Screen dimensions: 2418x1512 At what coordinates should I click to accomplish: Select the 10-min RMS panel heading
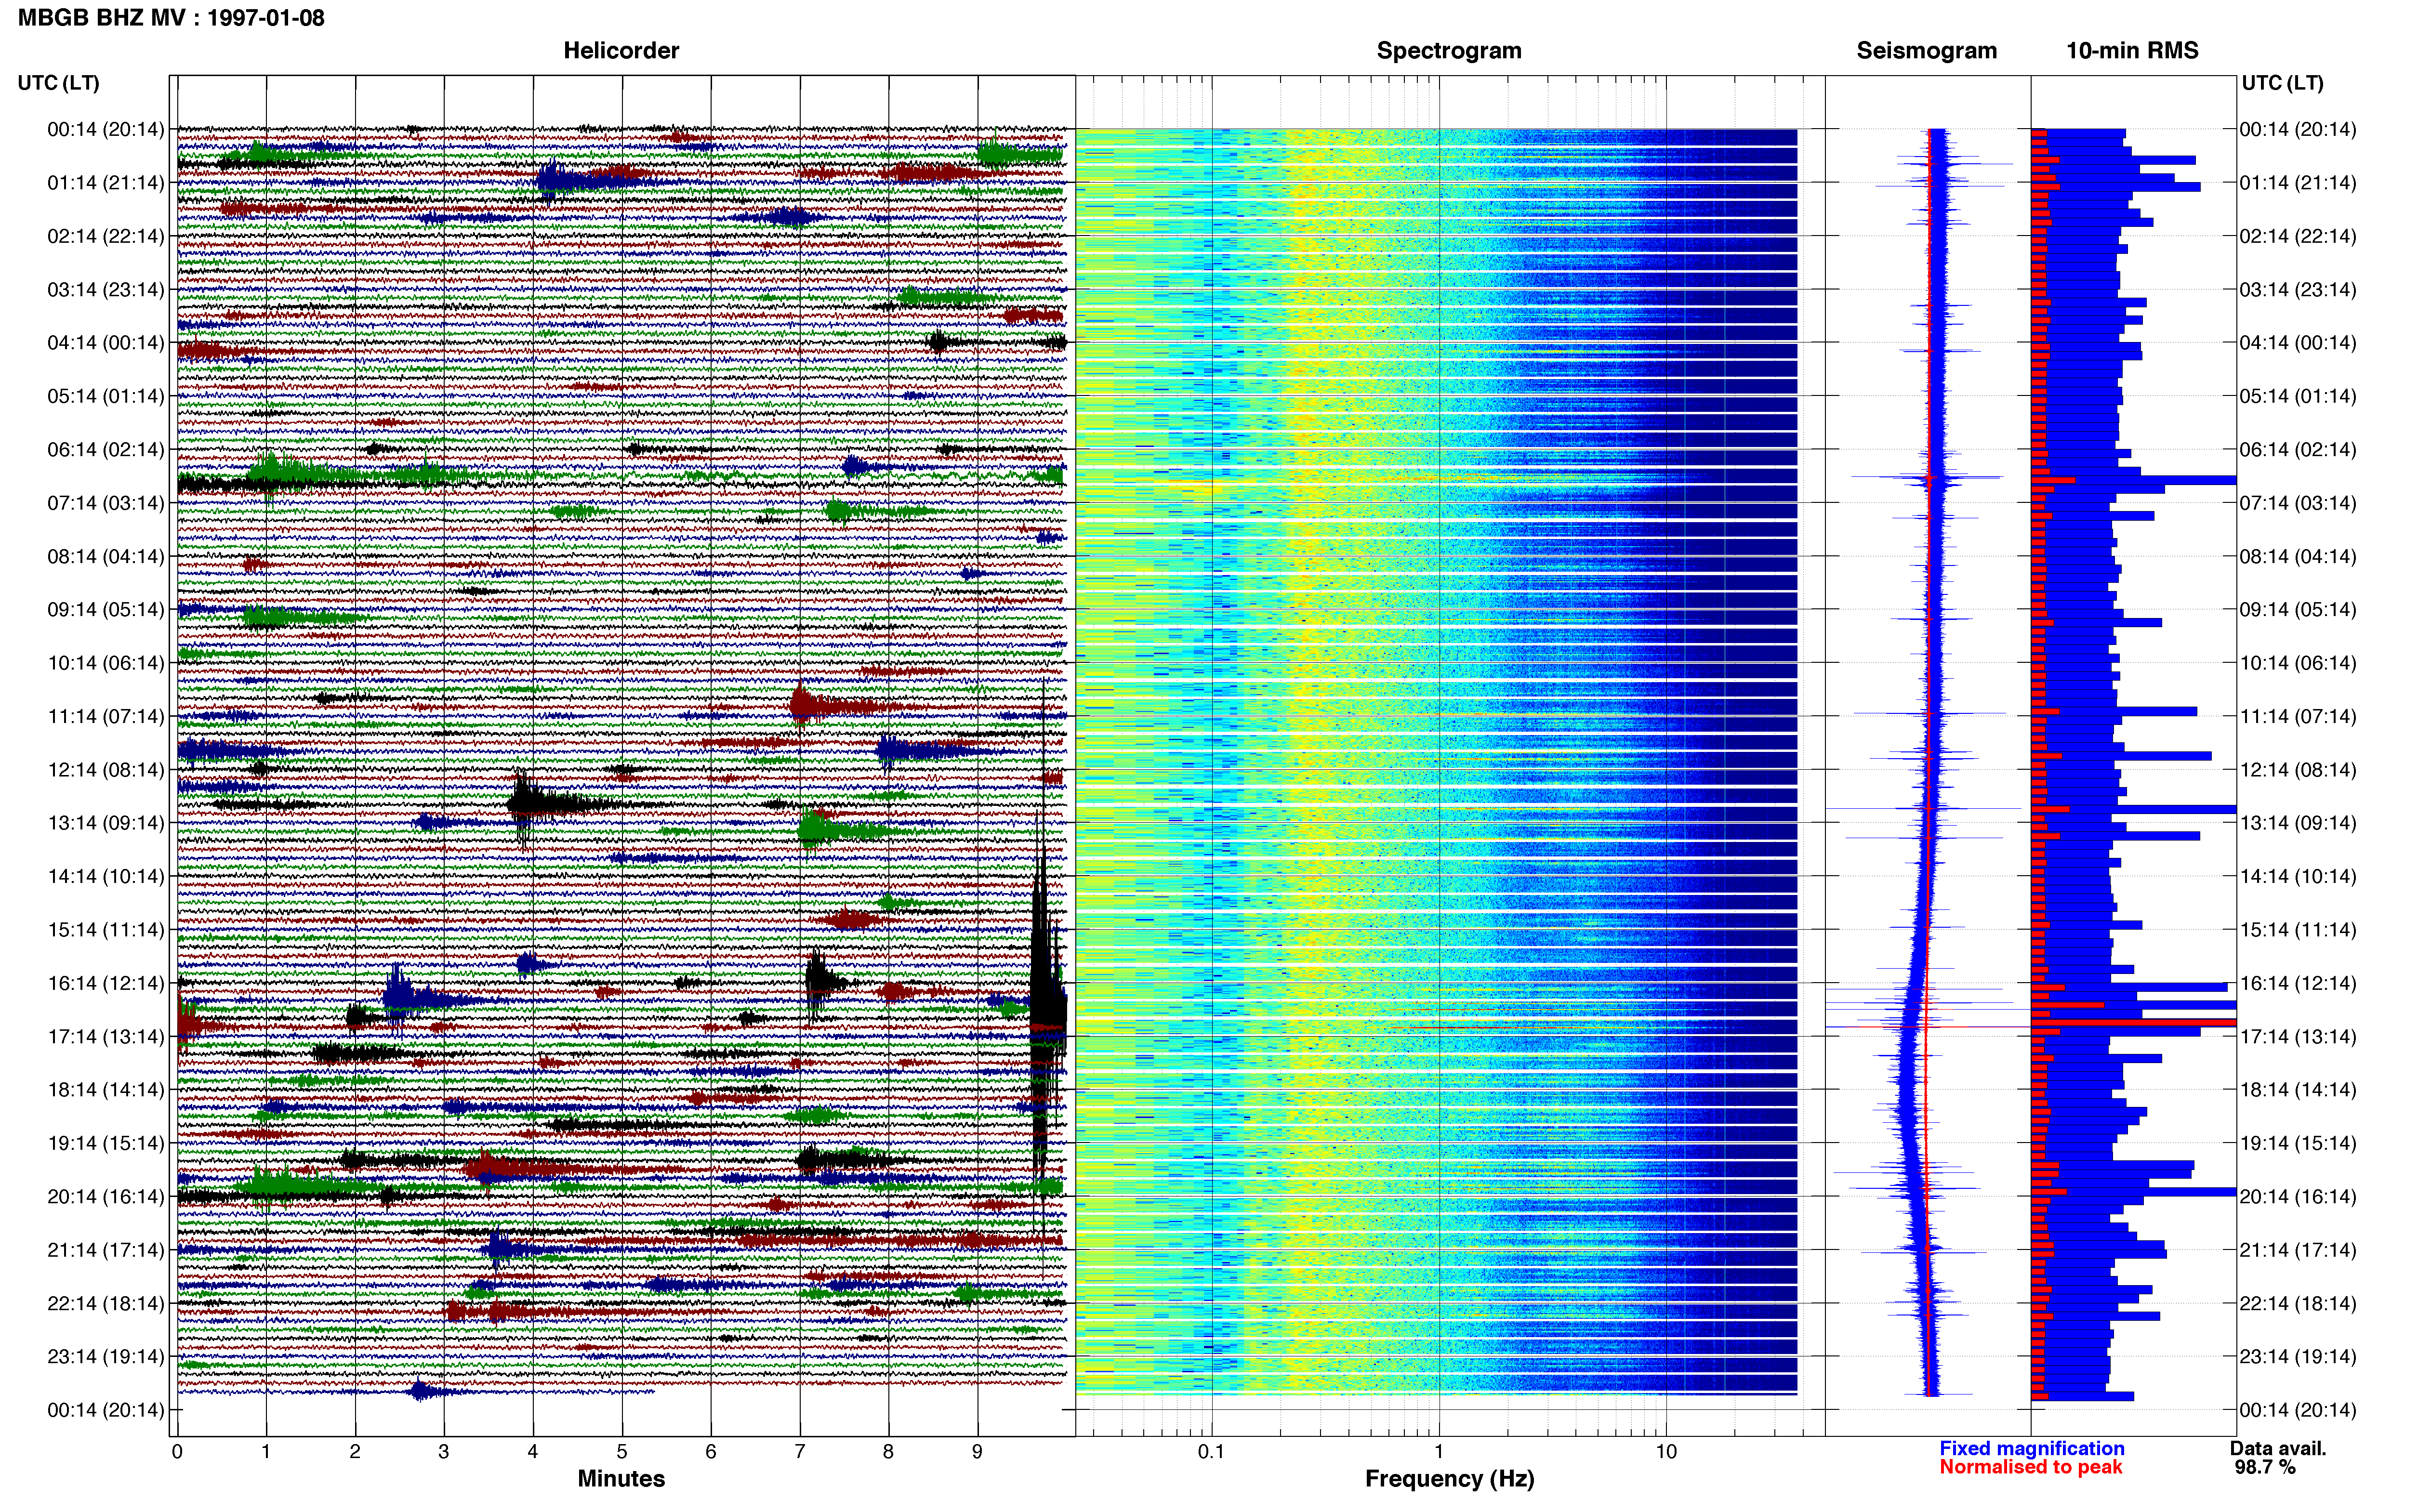click(2132, 51)
